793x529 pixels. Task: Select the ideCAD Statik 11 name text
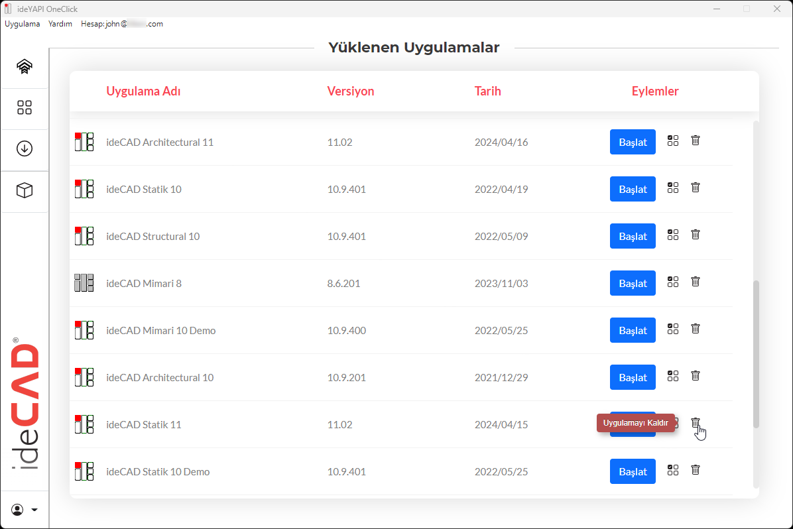point(144,424)
